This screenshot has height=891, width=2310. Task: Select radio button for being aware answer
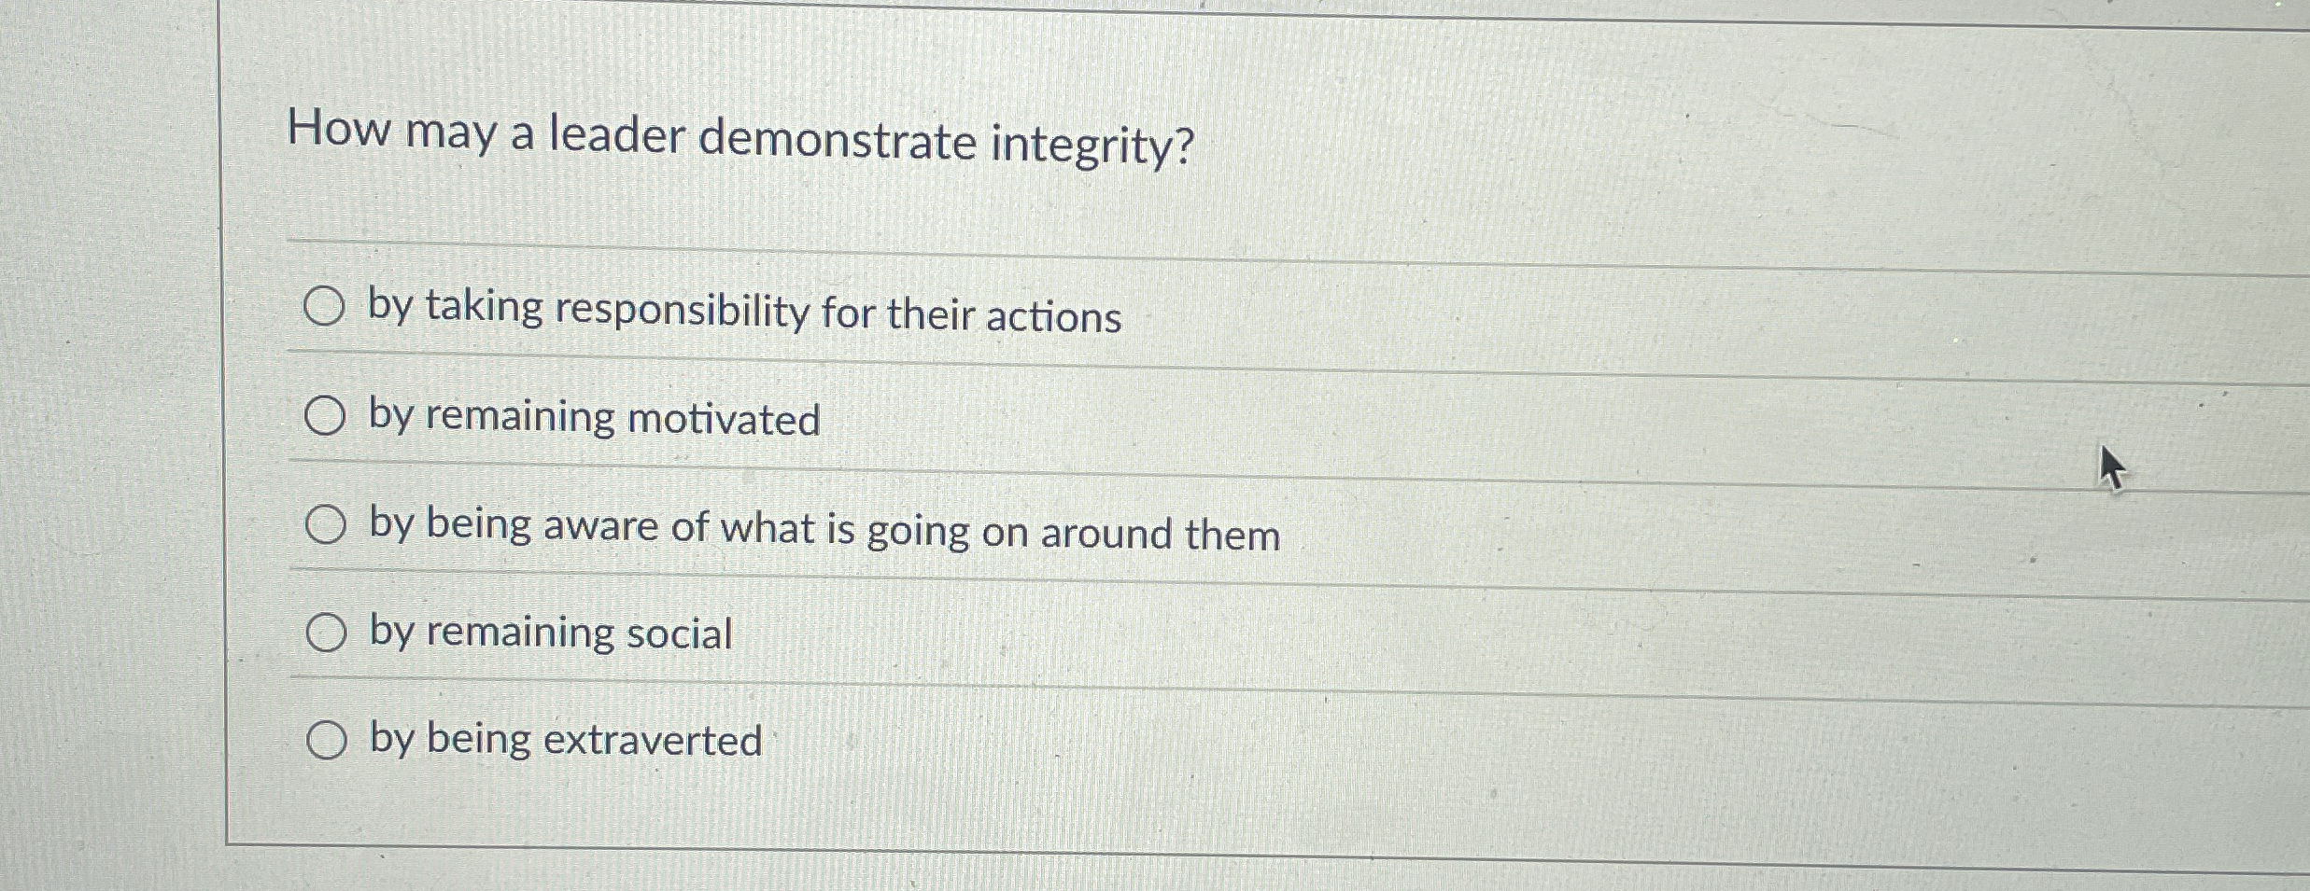326,524
